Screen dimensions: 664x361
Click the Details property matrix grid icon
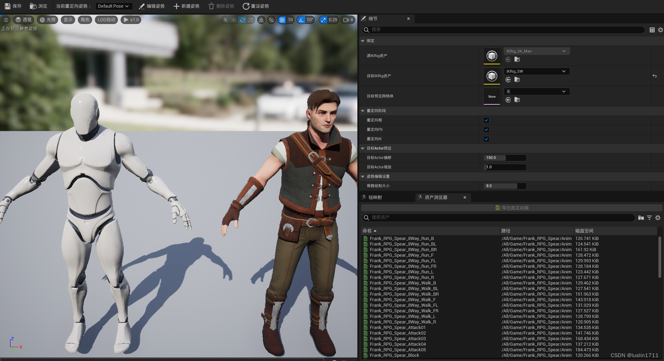pos(652,30)
